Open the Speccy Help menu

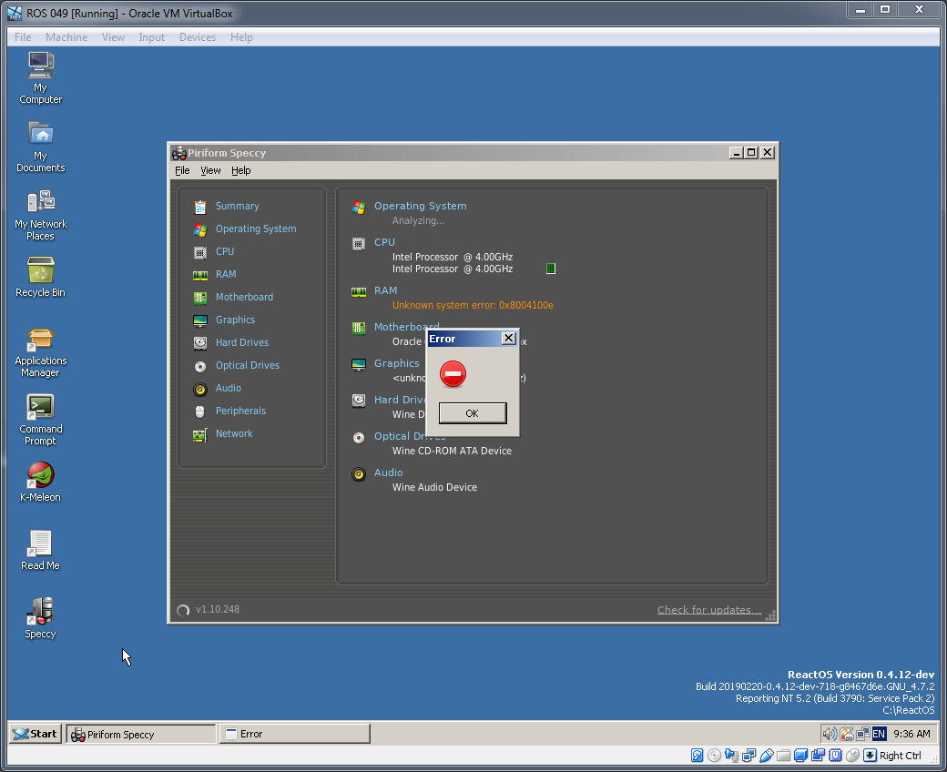(240, 170)
